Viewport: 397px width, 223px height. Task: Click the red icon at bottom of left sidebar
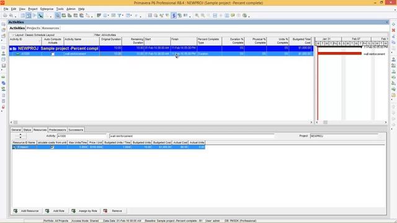(x=3, y=107)
